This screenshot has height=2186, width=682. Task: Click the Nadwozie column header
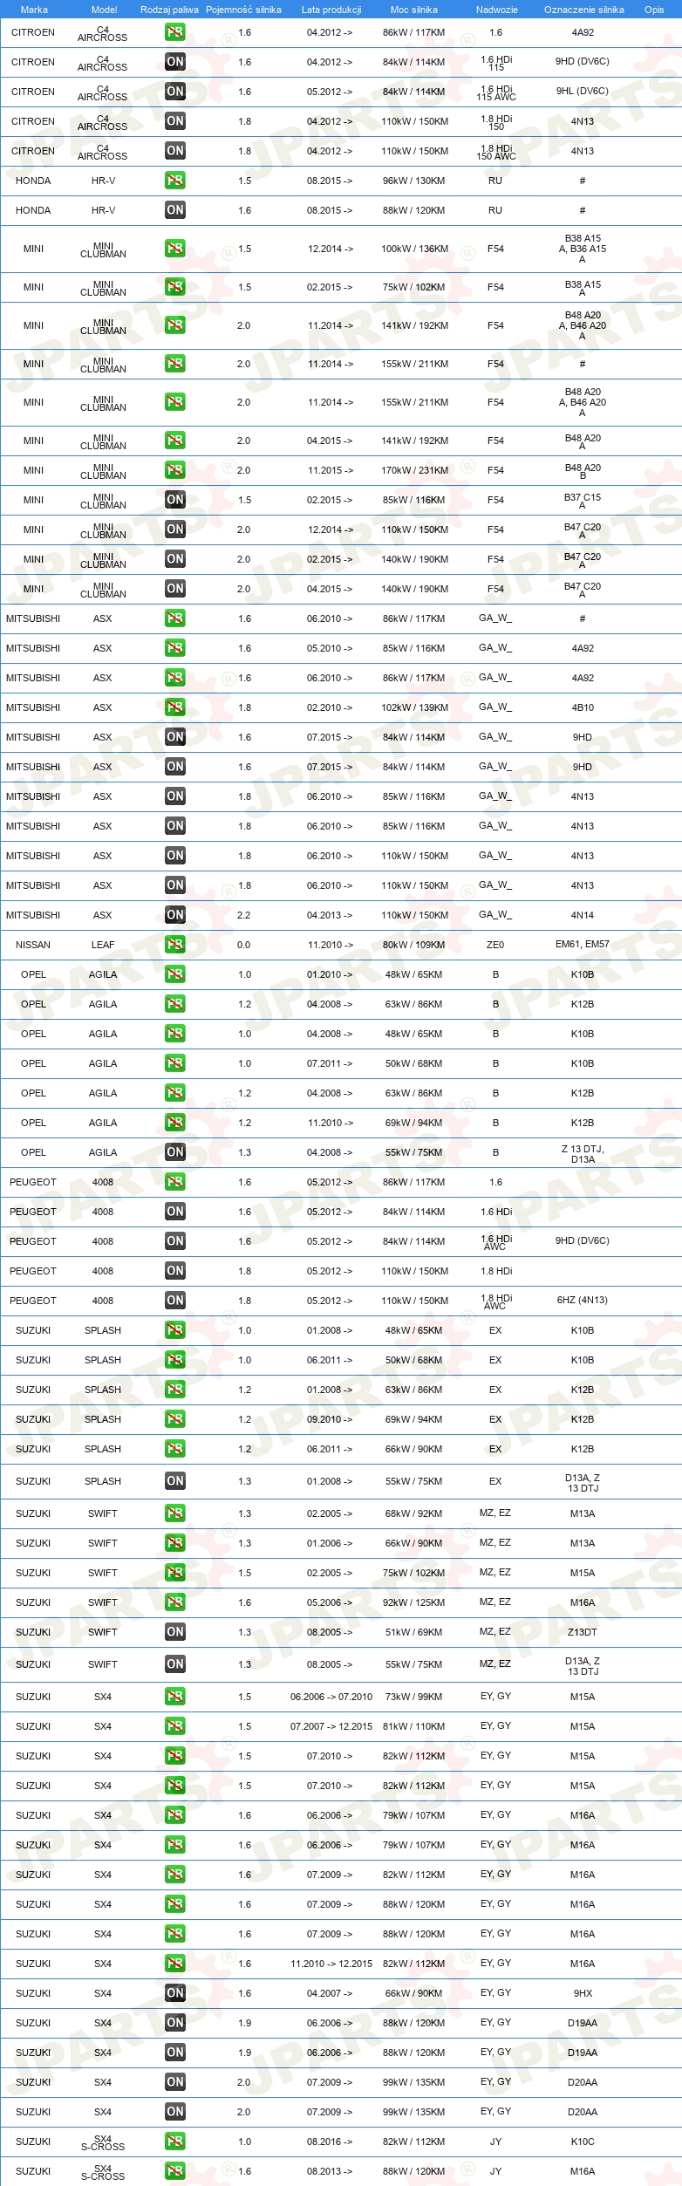497,10
